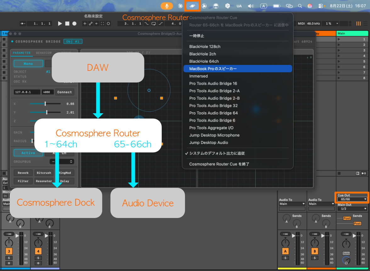The height and width of the screenshot is (271, 370).
Task: Click the plus overdub icon in transport
Action: pyautogui.click(x=85, y=24)
